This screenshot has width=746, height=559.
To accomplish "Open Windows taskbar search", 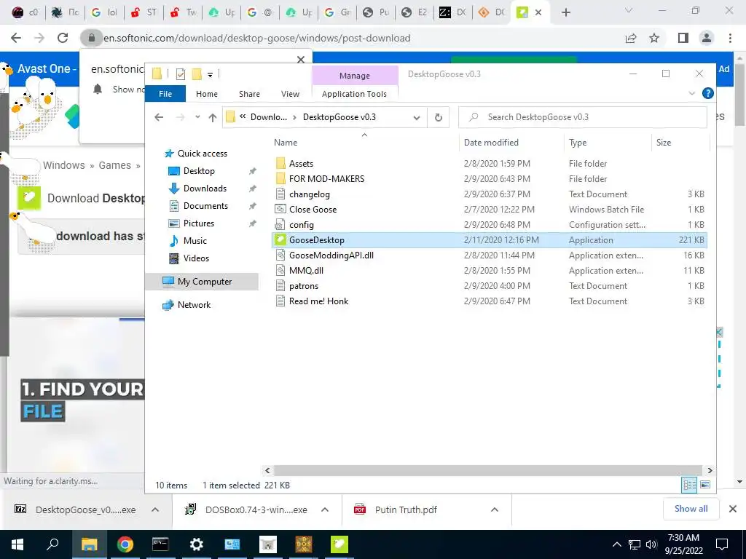I will 52,544.
